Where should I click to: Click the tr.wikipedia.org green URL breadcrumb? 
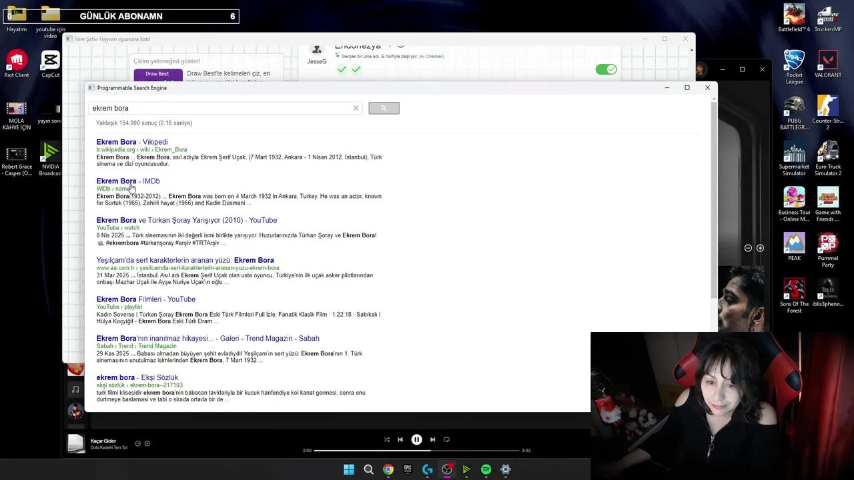click(141, 149)
